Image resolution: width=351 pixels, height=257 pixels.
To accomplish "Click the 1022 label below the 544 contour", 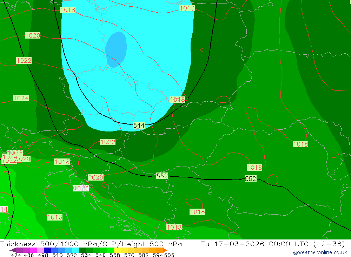I will point(108,142).
